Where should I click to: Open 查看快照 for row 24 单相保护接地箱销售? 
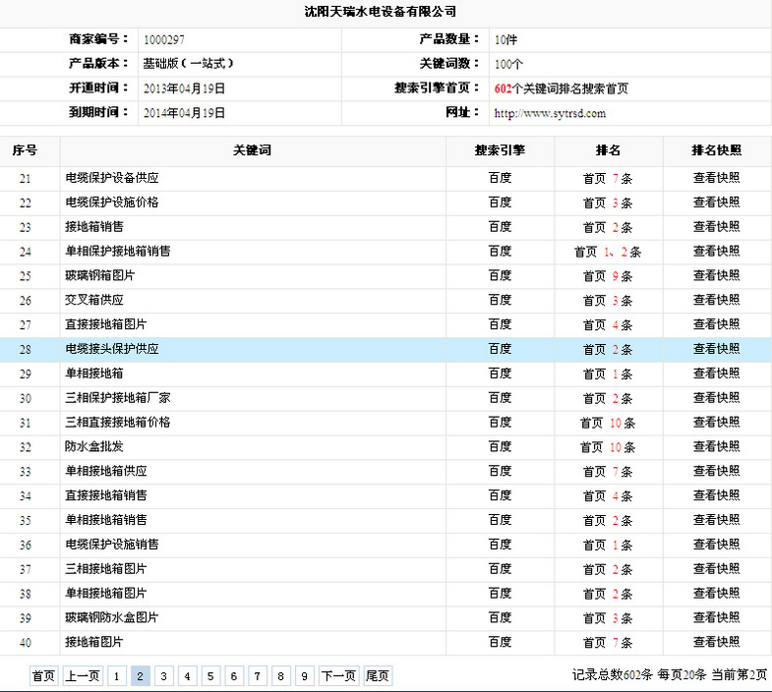tap(716, 251)
